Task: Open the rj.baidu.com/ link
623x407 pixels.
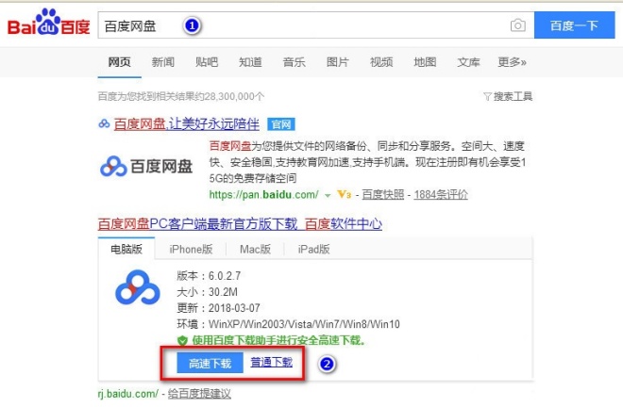Action: pos(128,394)
